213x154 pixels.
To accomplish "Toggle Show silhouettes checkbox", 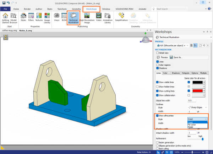I will coord(157,116).
